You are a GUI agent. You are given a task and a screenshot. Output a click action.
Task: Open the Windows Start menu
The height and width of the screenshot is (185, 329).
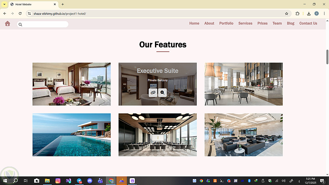pos(5,181)
